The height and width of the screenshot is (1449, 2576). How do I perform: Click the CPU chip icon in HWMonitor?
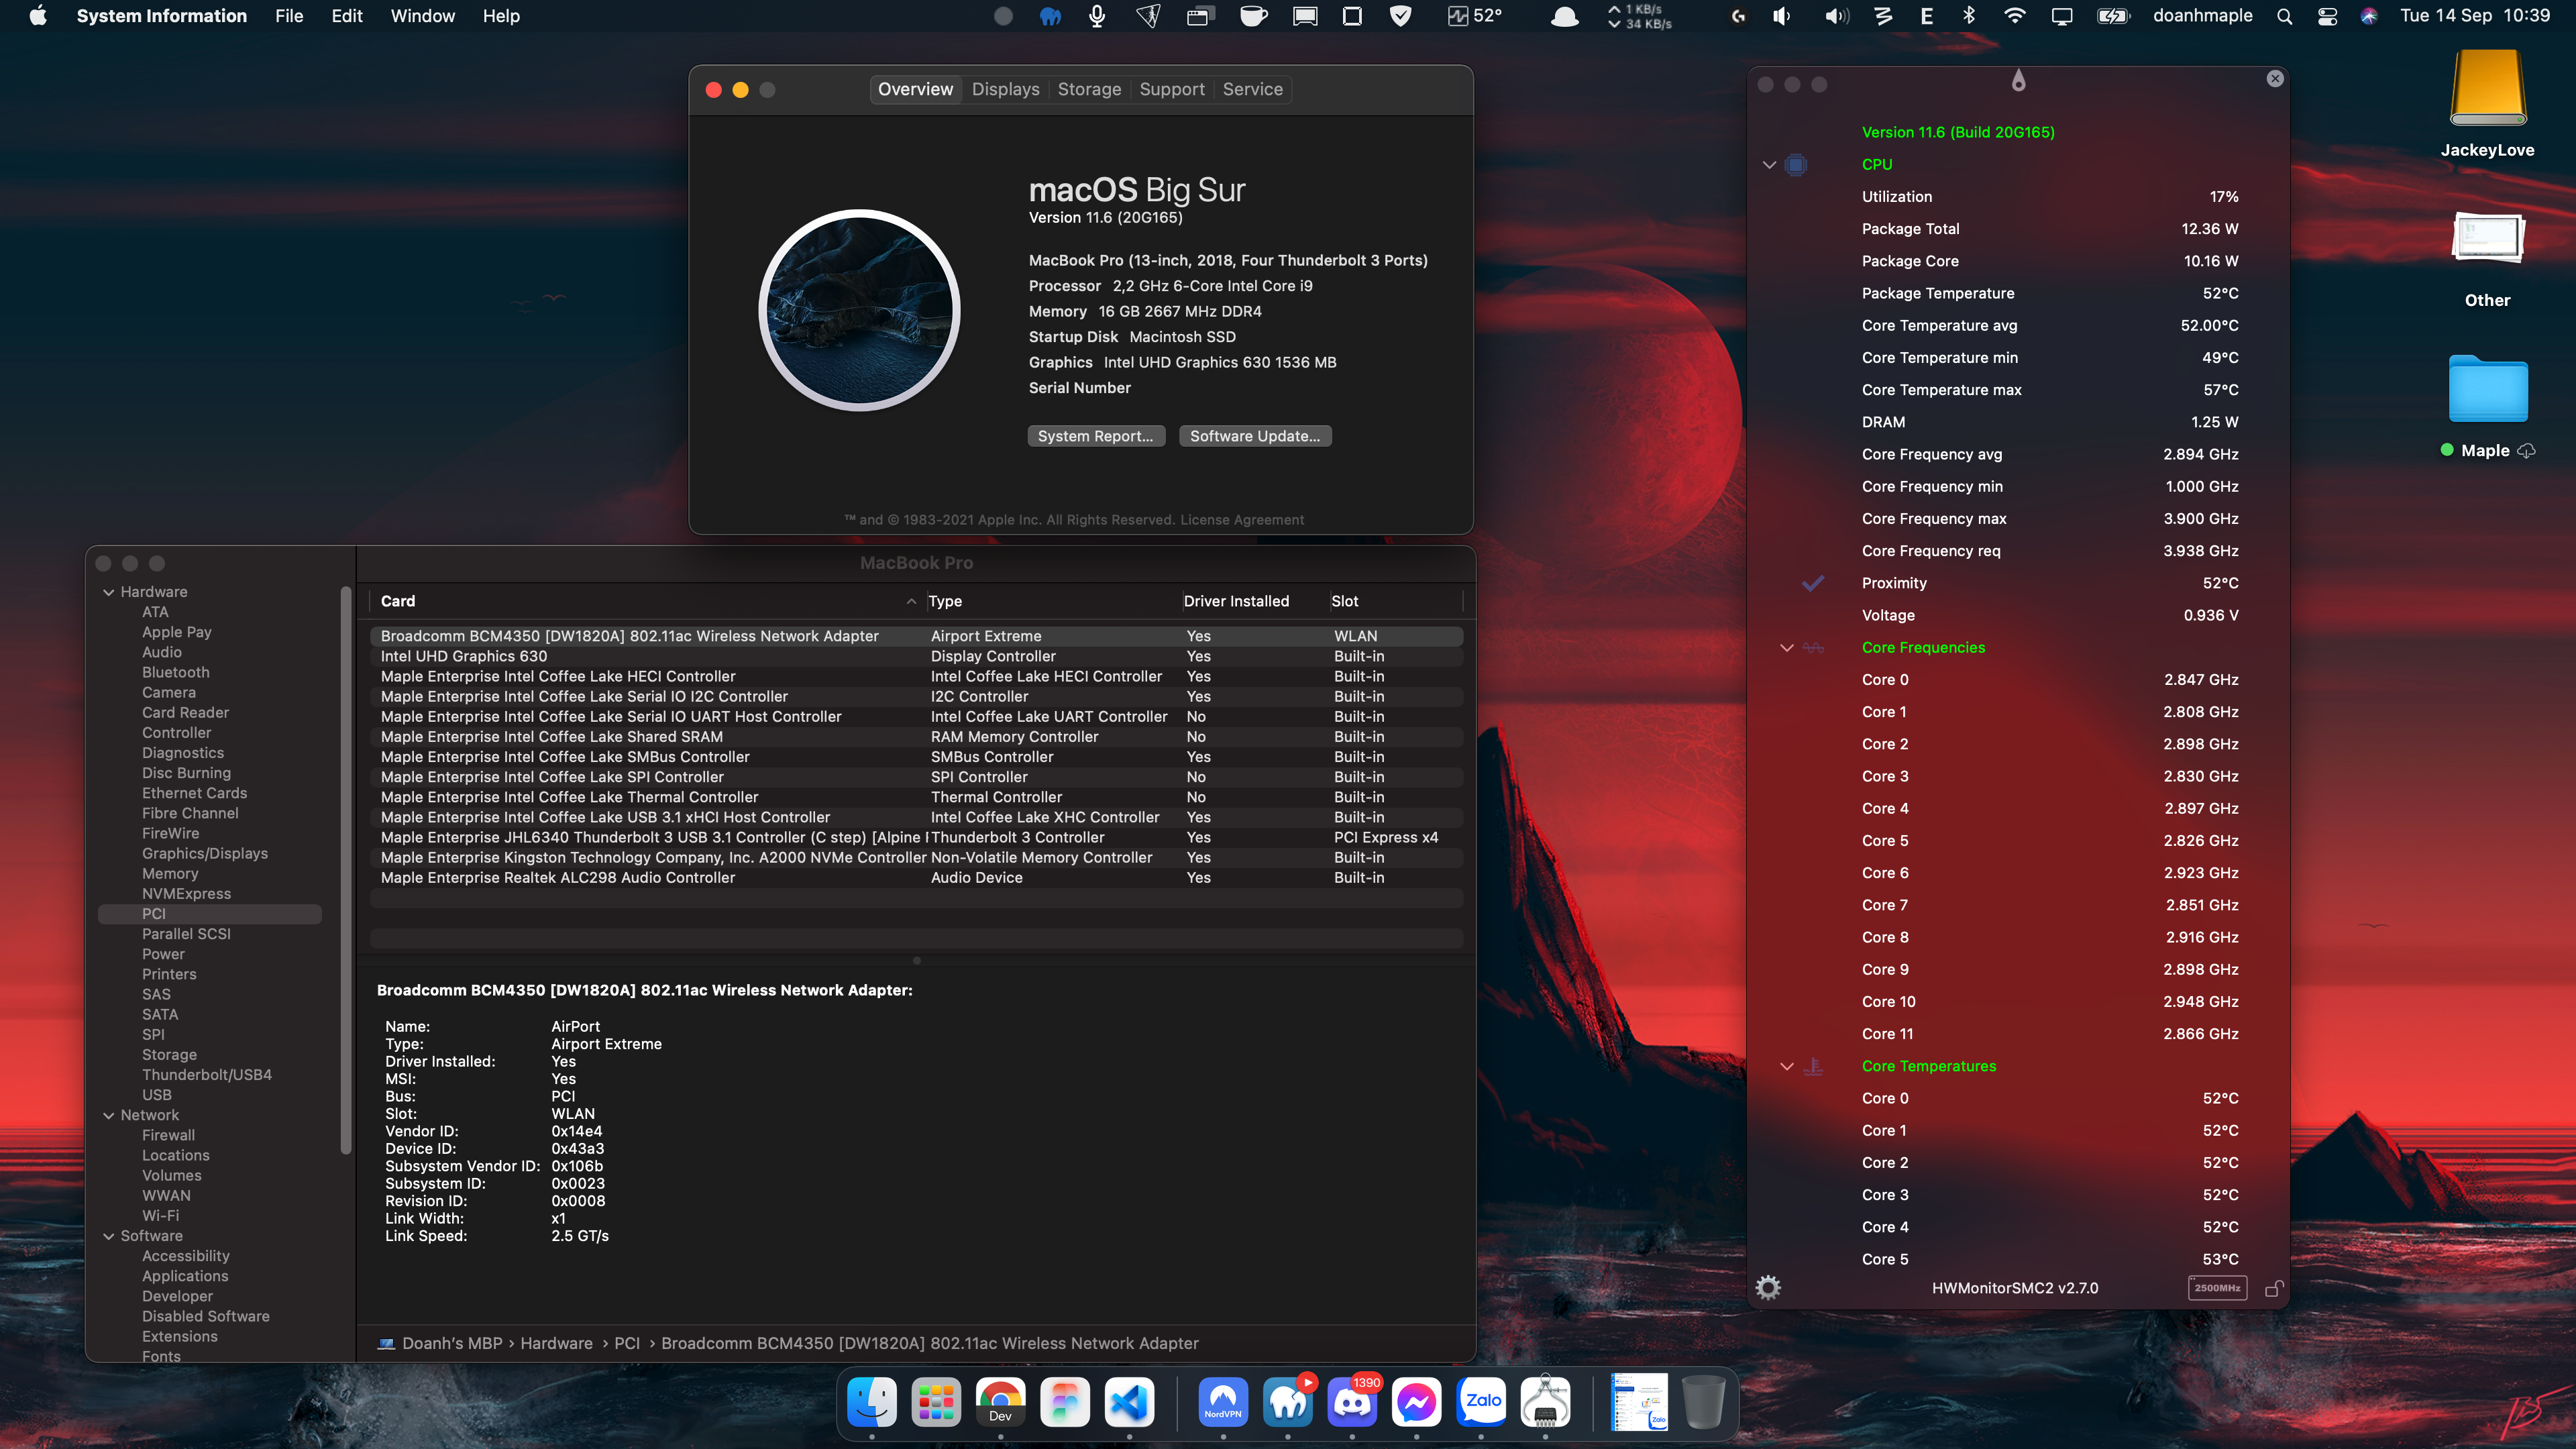point(1796,165)
